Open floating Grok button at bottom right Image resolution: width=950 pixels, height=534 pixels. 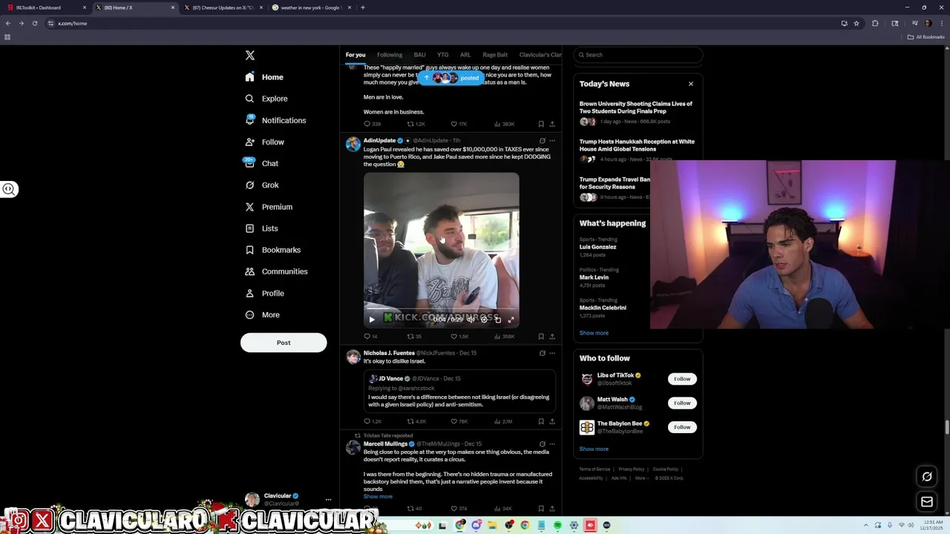927,476
